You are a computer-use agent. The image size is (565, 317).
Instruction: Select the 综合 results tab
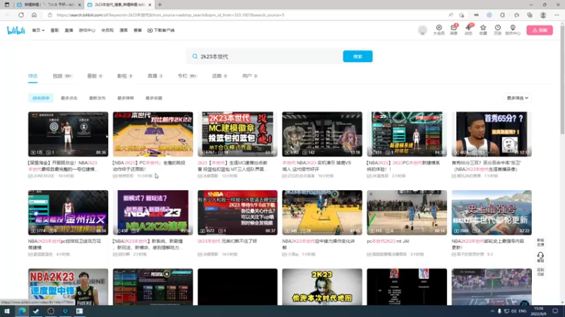pos(32,76)
